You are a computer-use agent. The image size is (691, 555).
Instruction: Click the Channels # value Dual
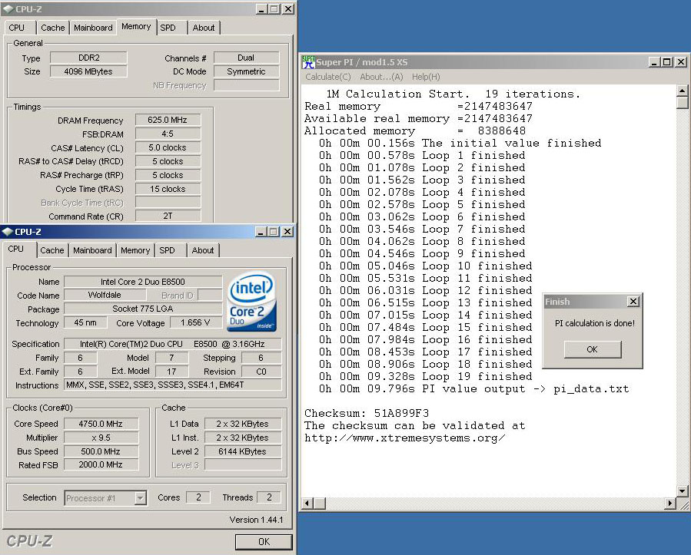[246, 58]
